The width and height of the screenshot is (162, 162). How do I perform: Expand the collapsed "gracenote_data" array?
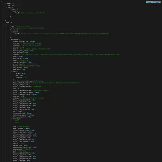pos(12,64)
